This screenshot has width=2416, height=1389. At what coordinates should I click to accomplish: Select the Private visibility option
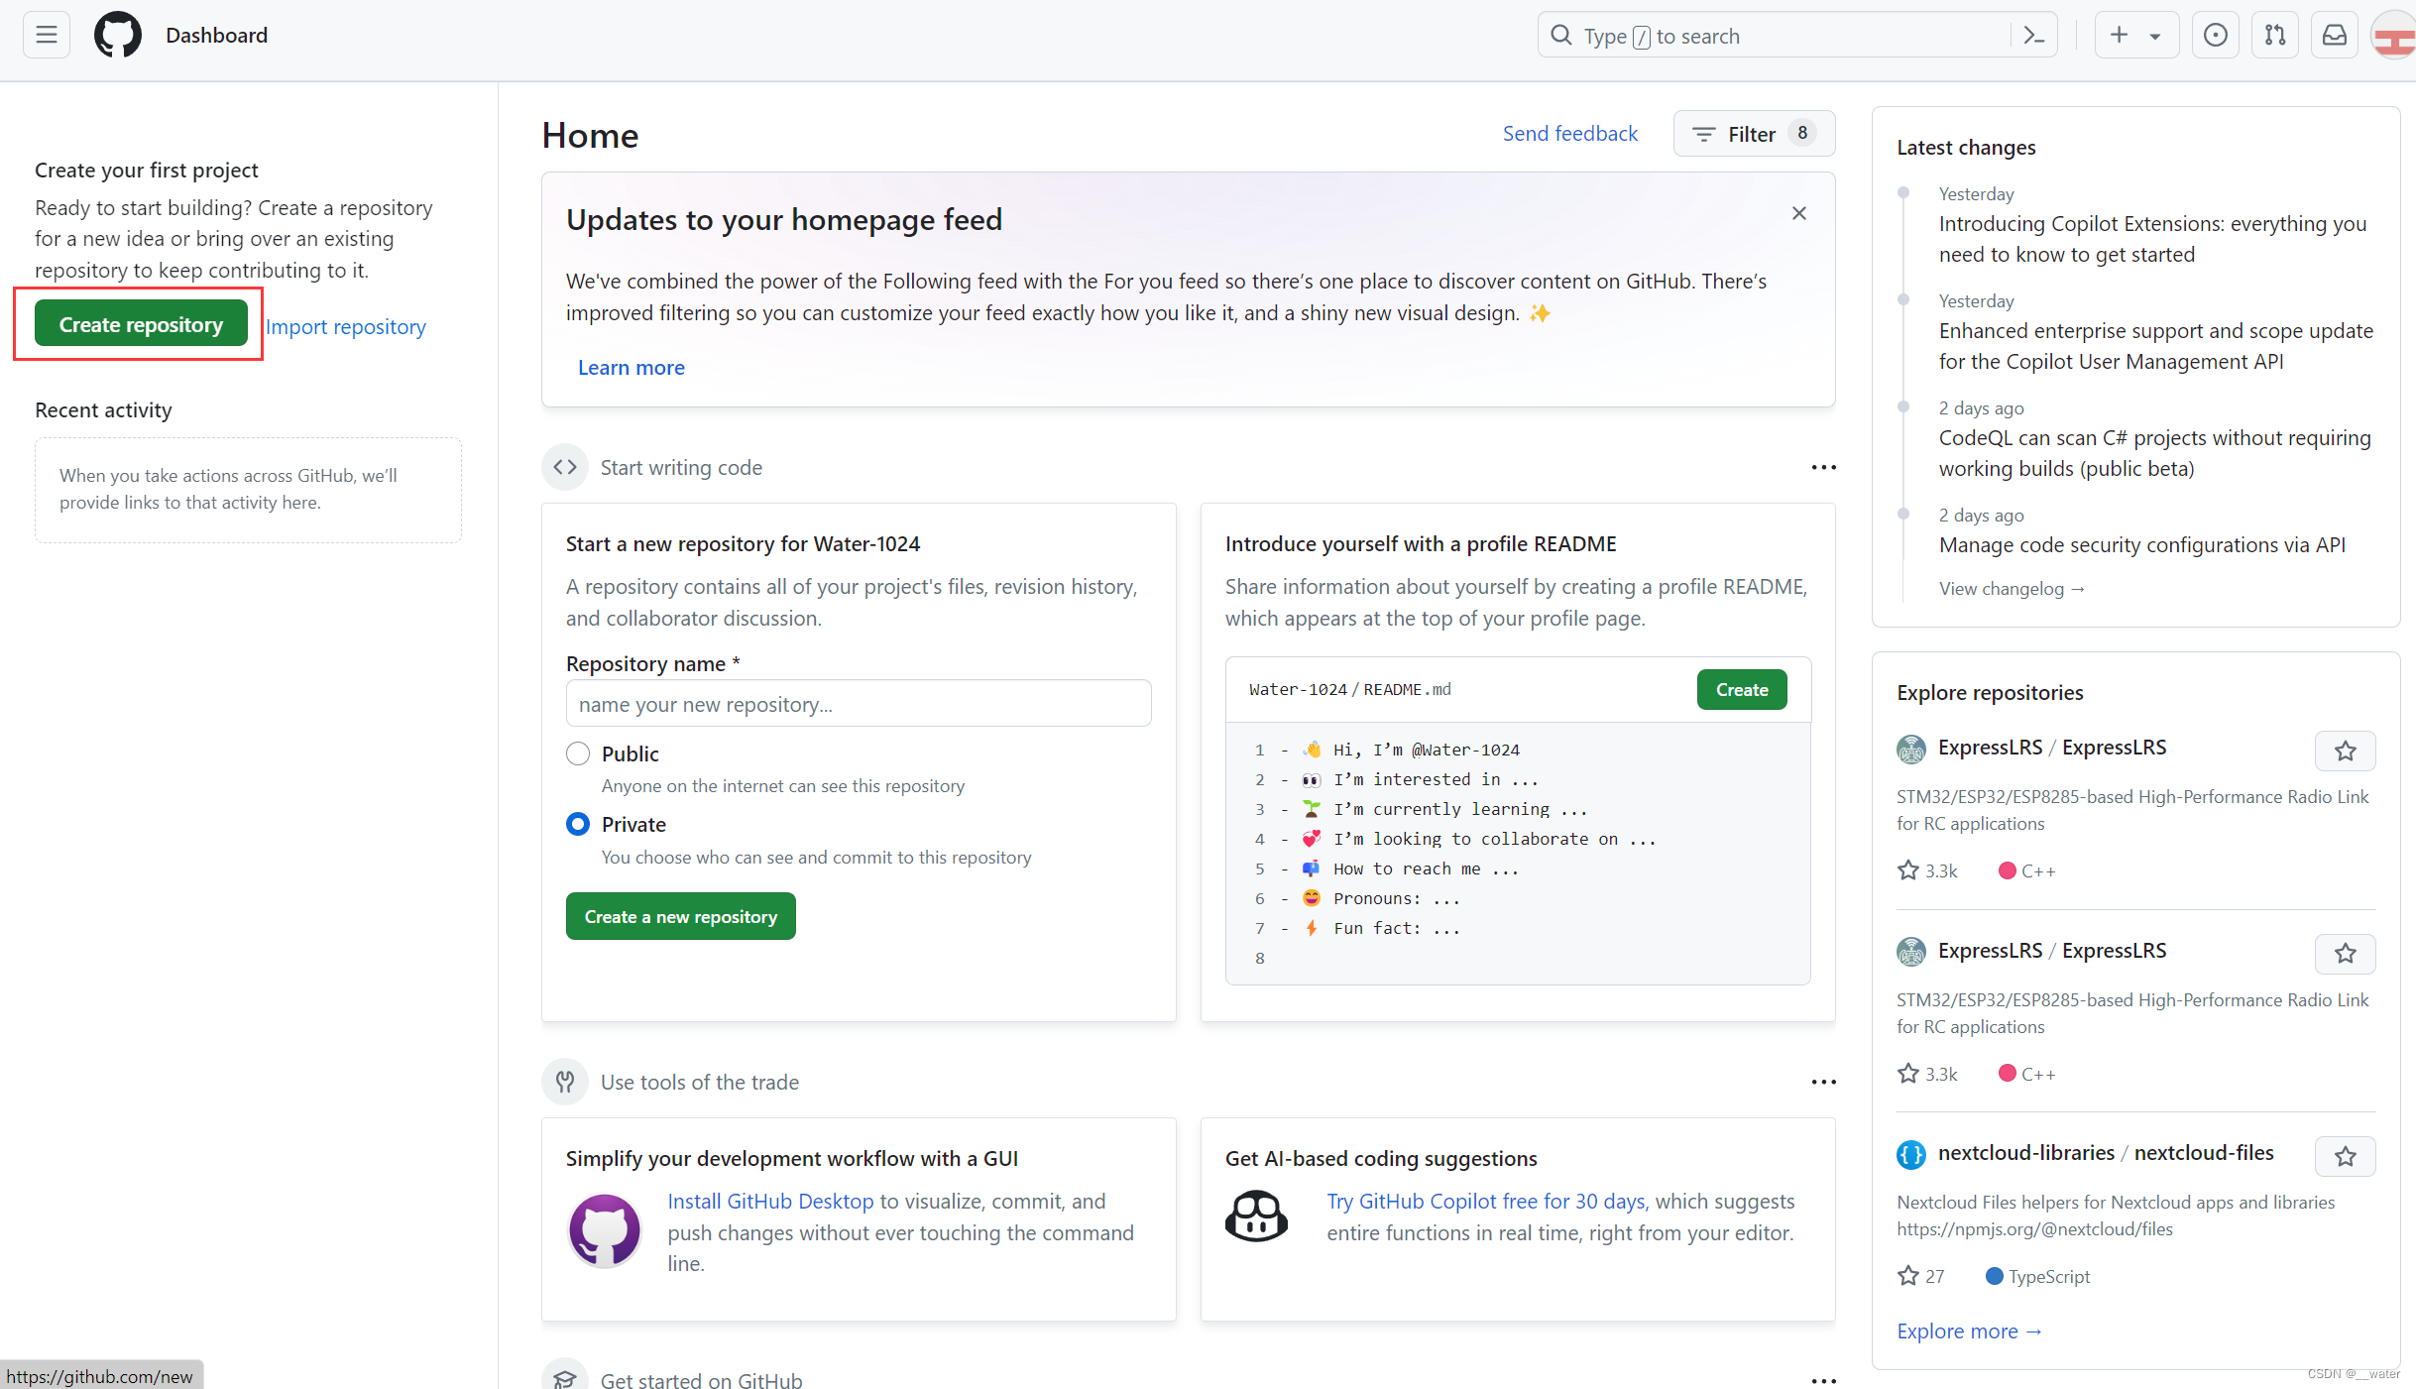[578, 824]
